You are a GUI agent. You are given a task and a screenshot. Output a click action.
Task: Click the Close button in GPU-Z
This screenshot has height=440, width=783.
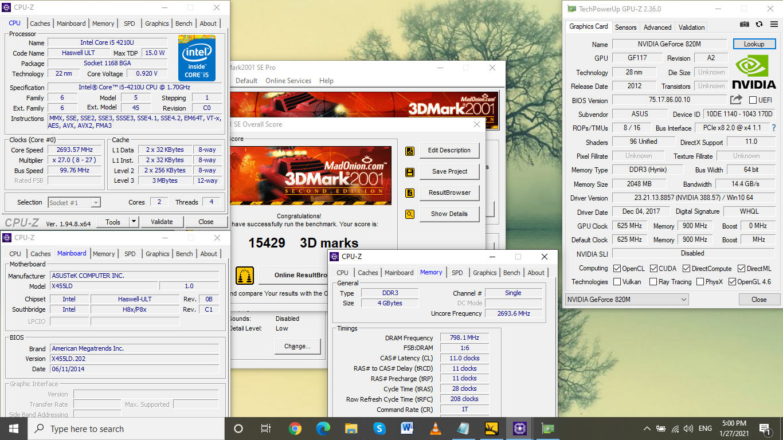[759, 299]
